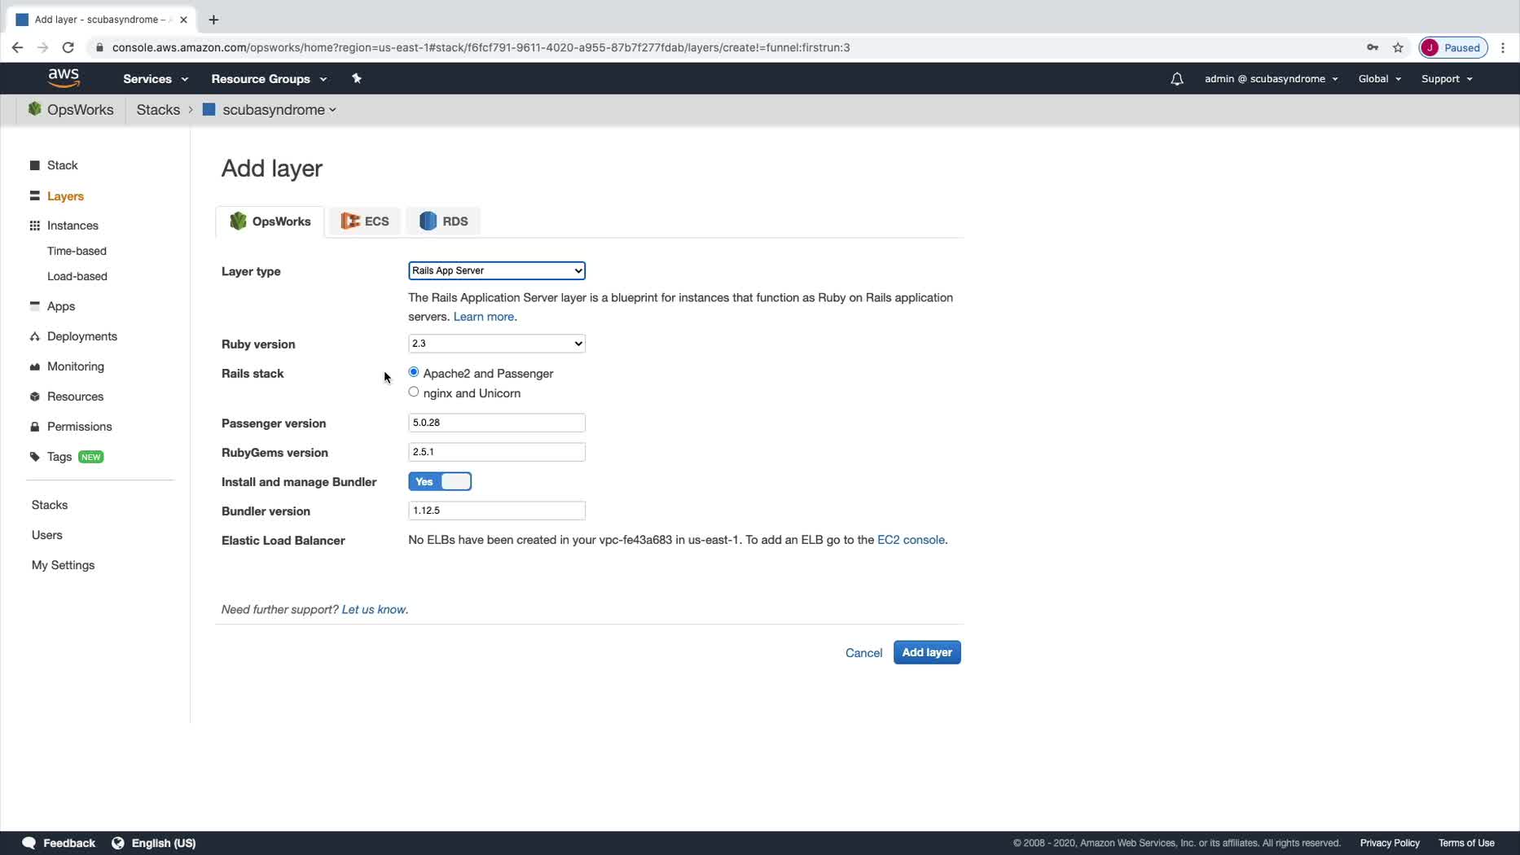Open the notifications bell
Screen dimensions: 1520x855
pos(1177,79)
